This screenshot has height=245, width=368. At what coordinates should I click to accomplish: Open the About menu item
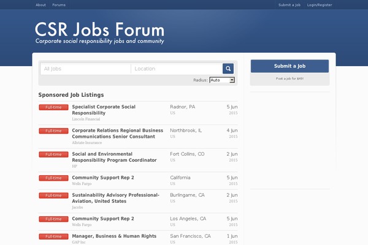(x=40, y=5)
